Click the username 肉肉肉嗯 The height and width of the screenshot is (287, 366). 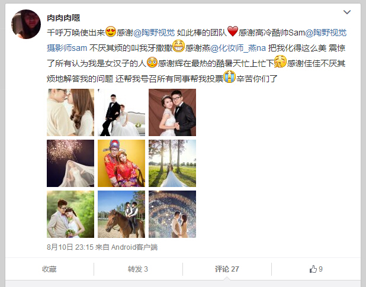coord(63,18)
